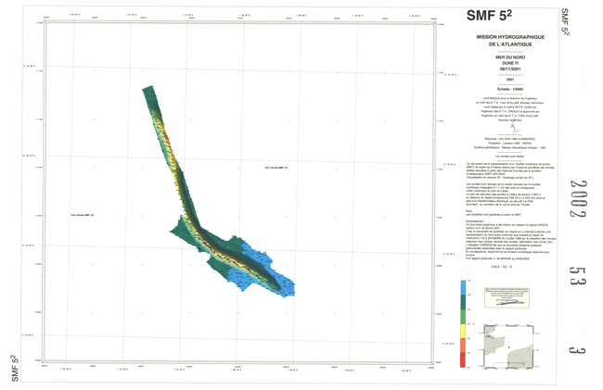
Task: Click the dark green depth legend band
Action: pyautogui.click(x=464, y=305)
